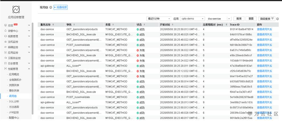The image size is (282, 121).
Task: Click POST_/user/validate at 20:25:48.015
Action: 78,45
